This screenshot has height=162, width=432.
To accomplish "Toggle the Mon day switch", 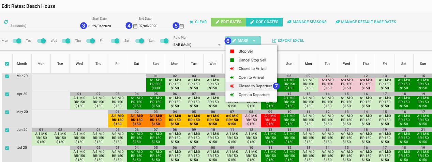I will tap(17, 41).
